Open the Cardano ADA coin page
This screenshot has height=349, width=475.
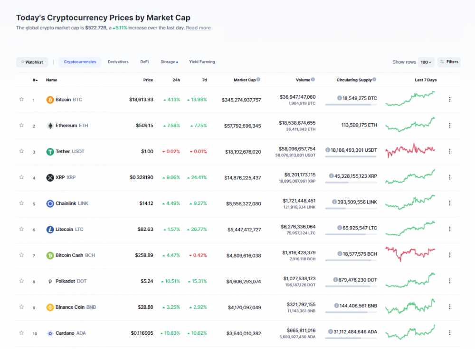71,333
